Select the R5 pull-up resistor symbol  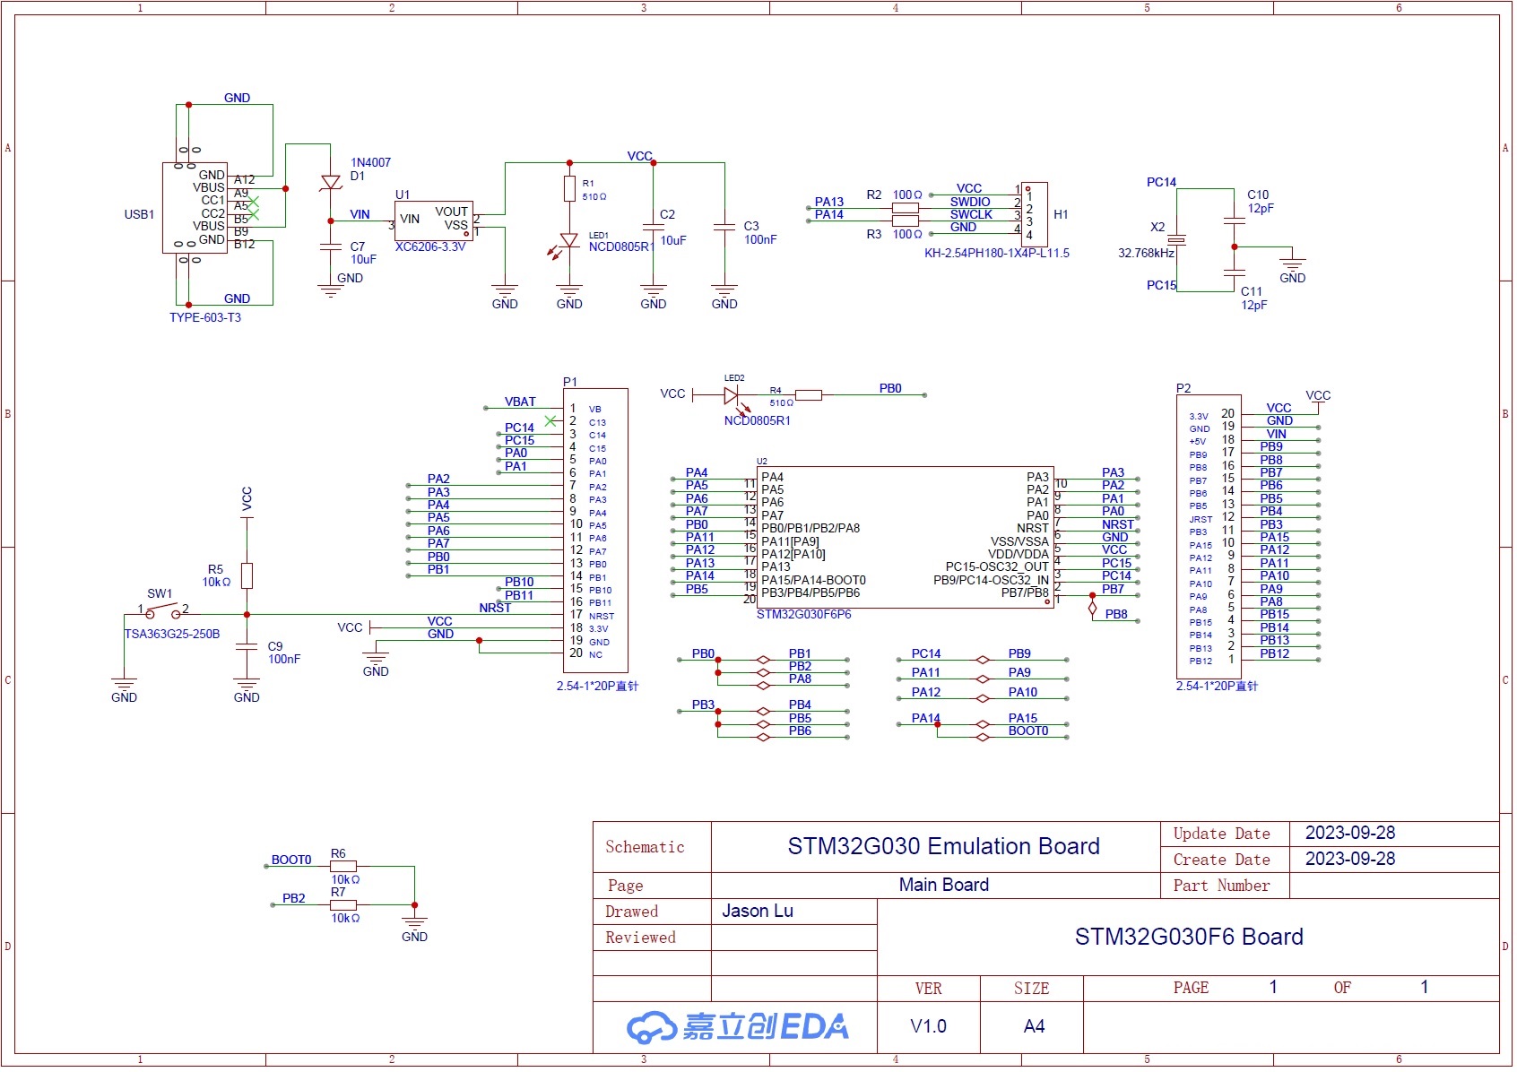pos(247,576)
